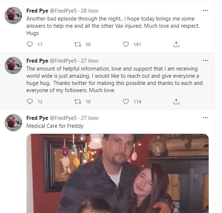Like the tweet with 191 likes
The width and height of the screenshot is (222, 213).
(126, 44)
